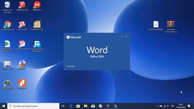Select the Free Download Manager 5 shortcut
Screen dimensions: 194x109
pyautogui.click(x=37, y=46)
